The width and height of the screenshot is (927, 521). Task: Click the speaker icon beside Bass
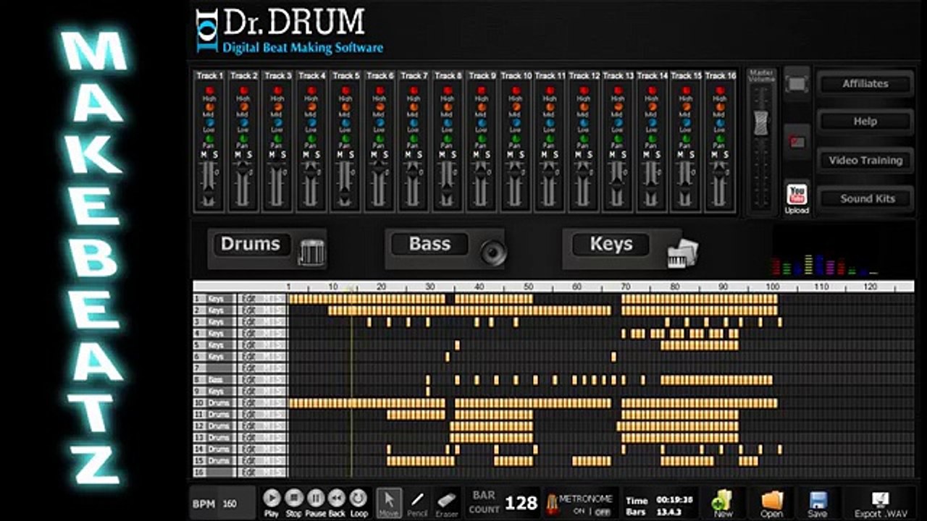coord(492,253)
